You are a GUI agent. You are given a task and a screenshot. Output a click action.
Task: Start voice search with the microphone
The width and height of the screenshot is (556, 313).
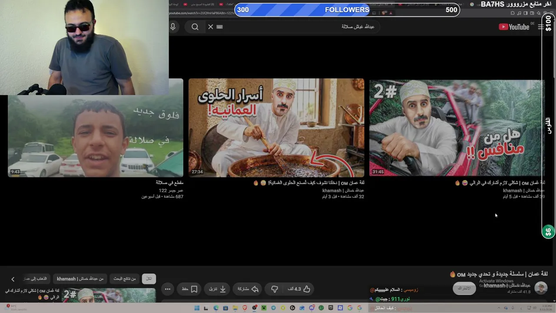coord(173,27)
